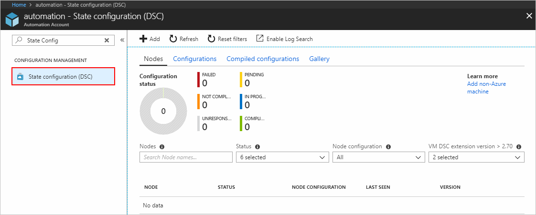Open the Status filter dropdown
Image resolution: width=536 pixels, height=215 pixels.
(282, 157)
